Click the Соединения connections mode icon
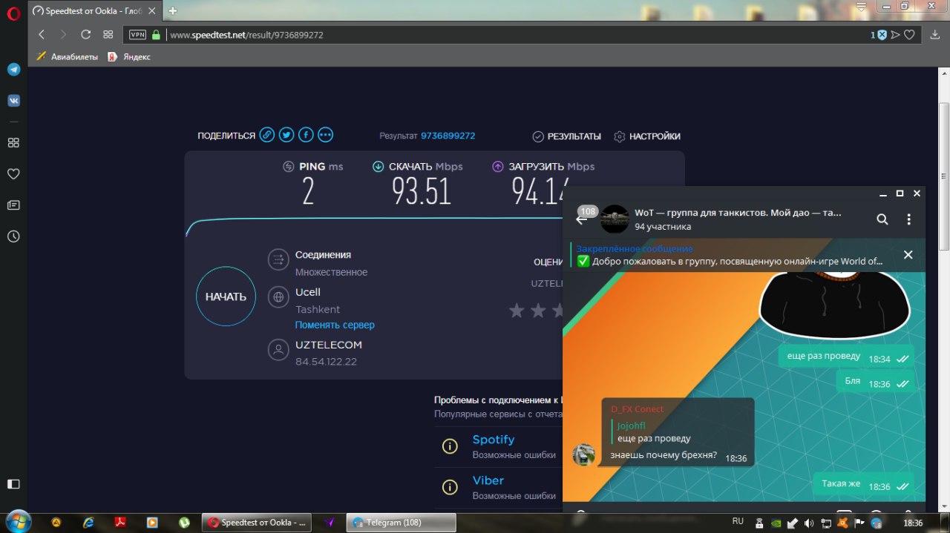The width and height of the screenshot is (950, 533). pyautogui.click(x=278, y=259)
